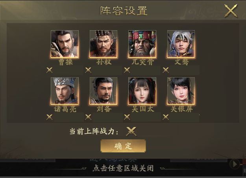Click crossed-swords power icon under 兀突骨
The image size is (246, 178).
(x=127, y=70)
